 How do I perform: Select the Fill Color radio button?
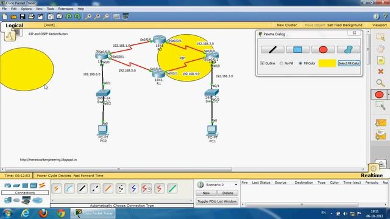(x=300, y=63)
